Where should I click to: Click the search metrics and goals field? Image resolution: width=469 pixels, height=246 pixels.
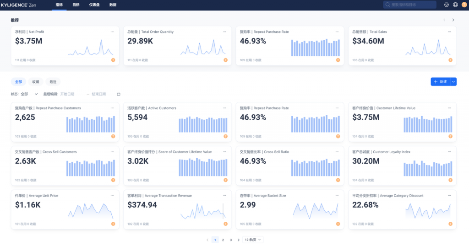[x=410, y=5]
